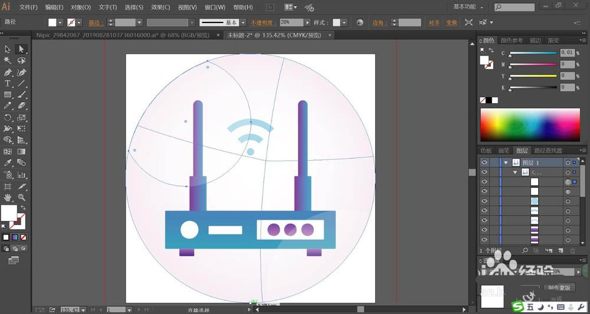Enable Draw Inside mode in toolbox
This screenshot has width=590, height=314.
pos(24,248)
